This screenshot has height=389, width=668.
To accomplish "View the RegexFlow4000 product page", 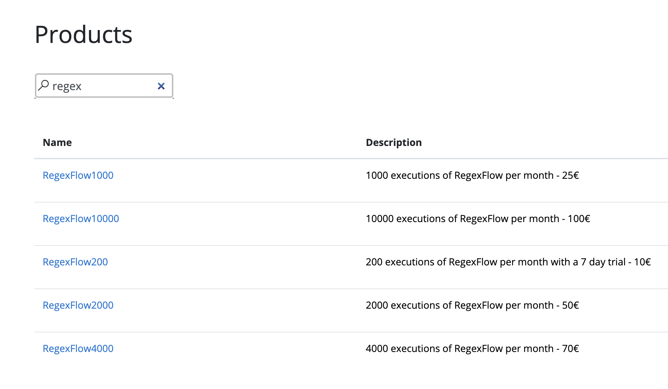I will pos(78,348).
